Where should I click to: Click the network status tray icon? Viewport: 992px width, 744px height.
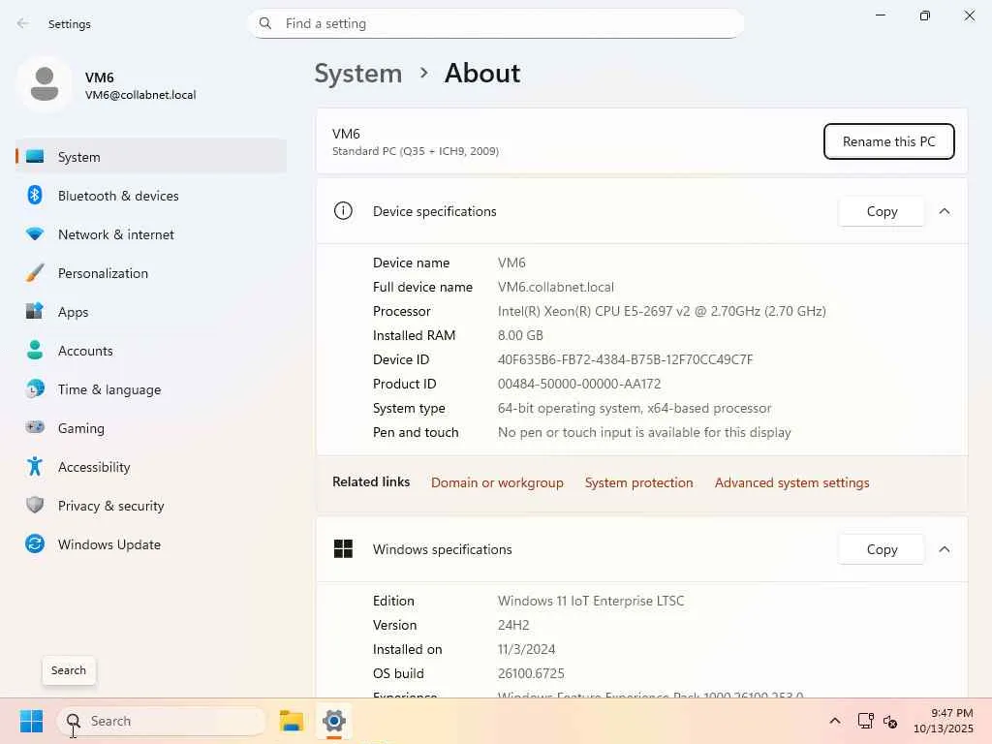(865, 721)
